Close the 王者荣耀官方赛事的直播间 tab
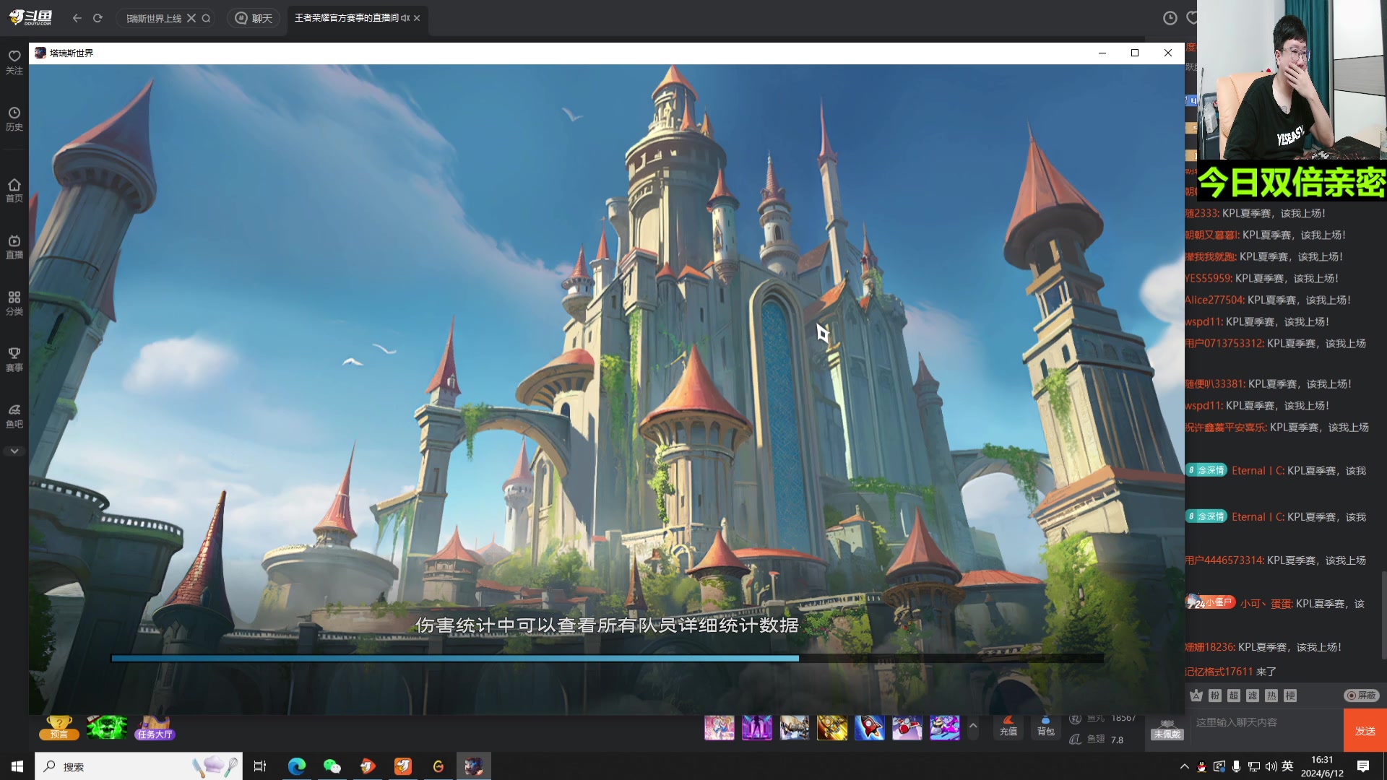 (417, 18)
